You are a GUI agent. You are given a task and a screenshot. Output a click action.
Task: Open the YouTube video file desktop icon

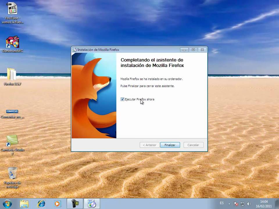tap(12, 13)
